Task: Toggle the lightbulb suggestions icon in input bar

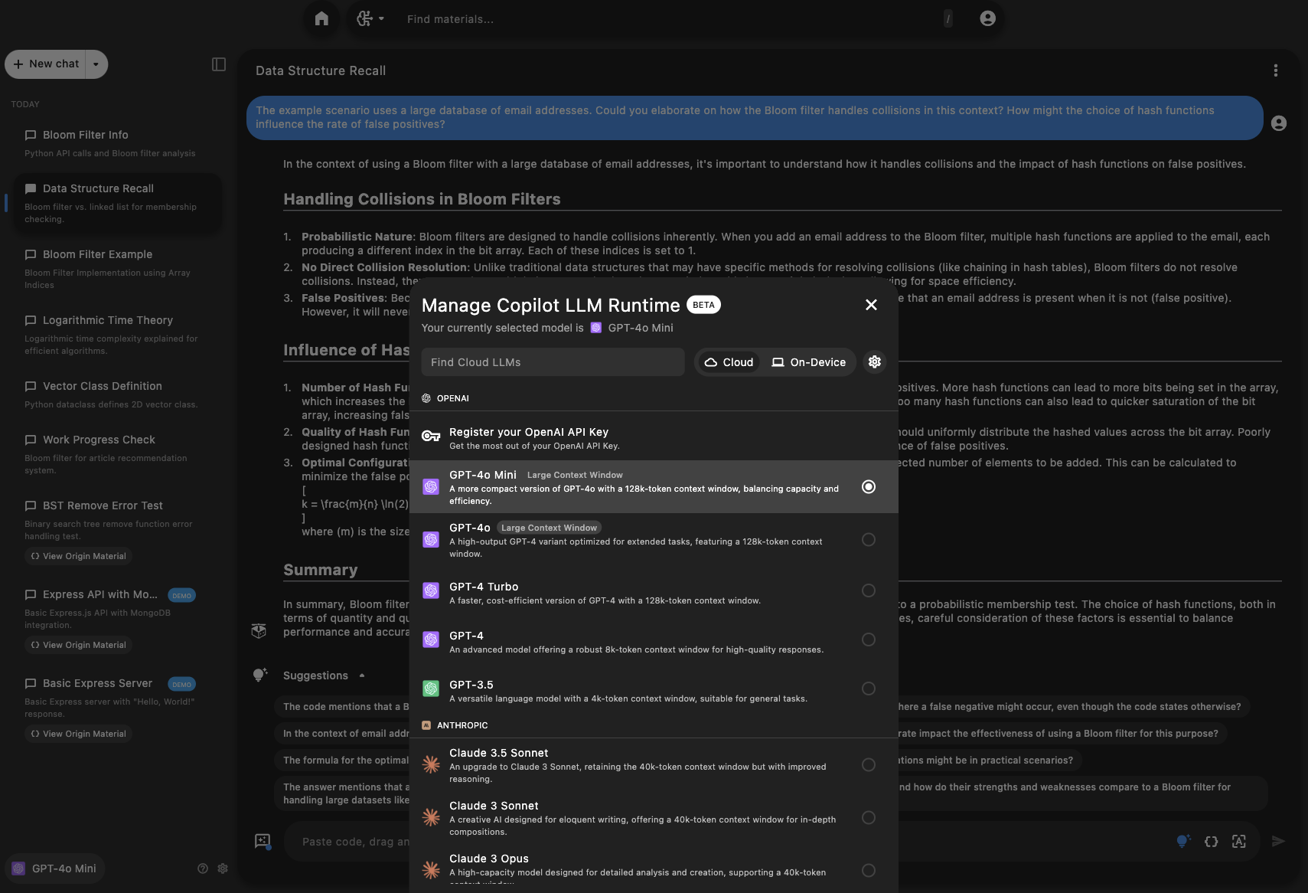Action: click(x=1183, y=841)
